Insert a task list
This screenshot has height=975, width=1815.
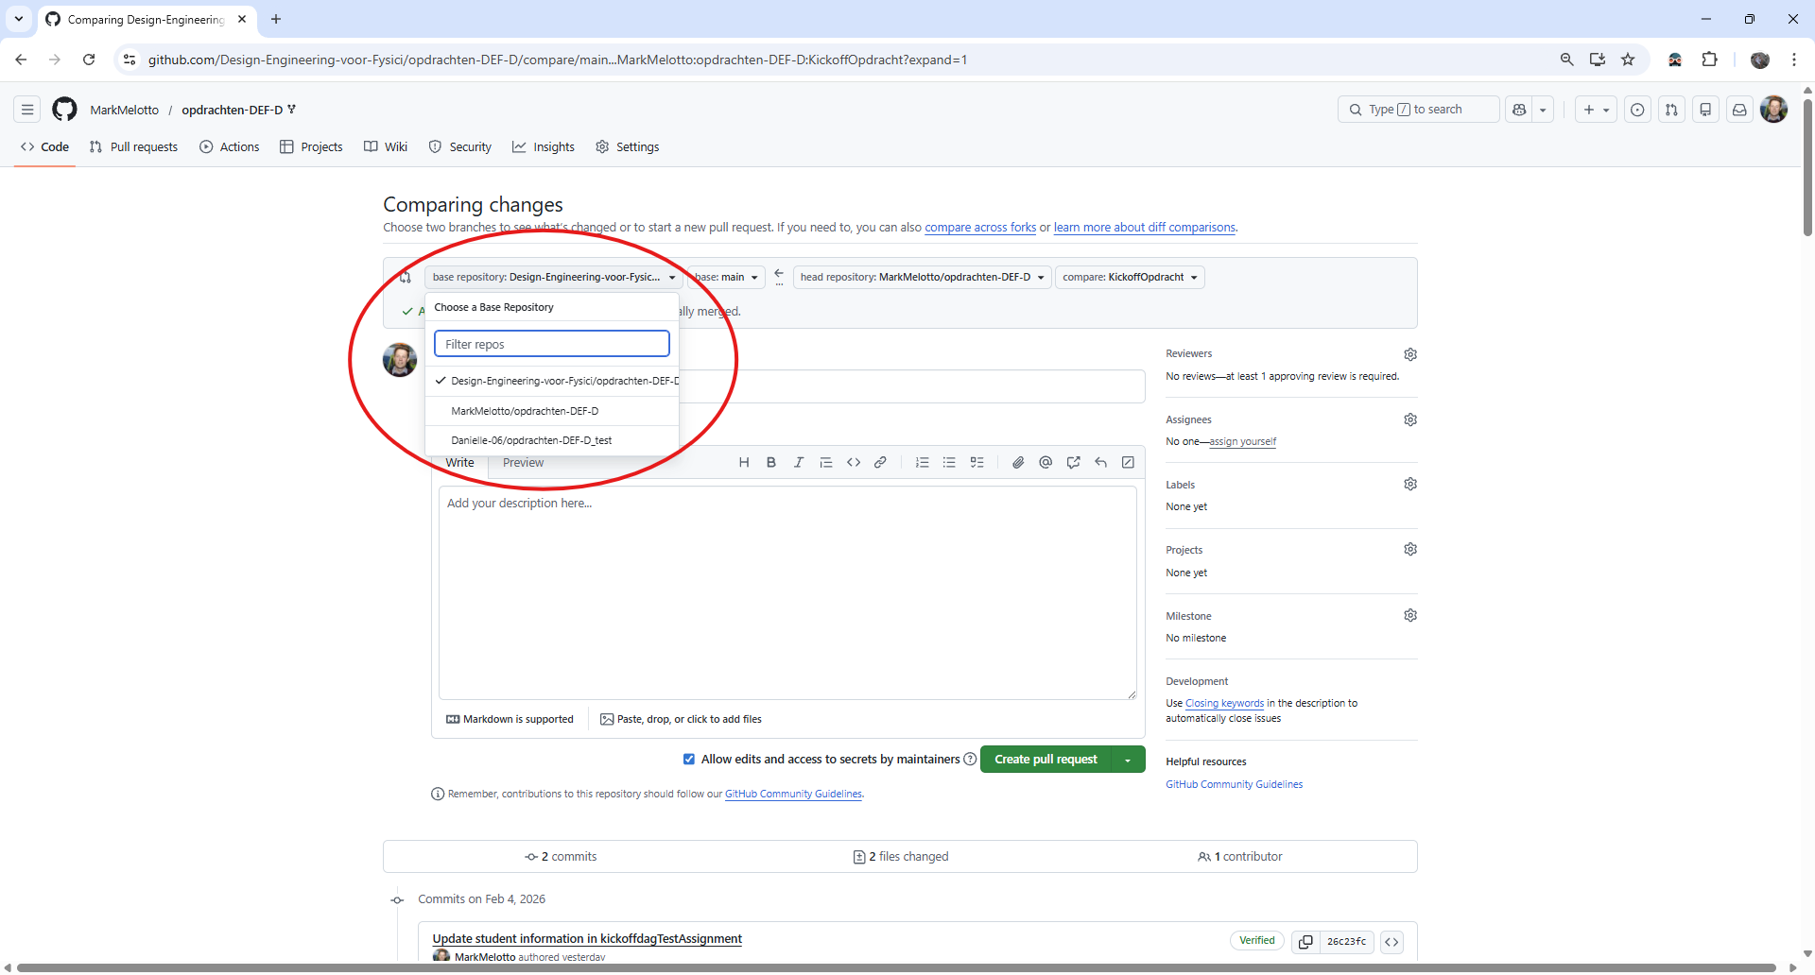977,463
